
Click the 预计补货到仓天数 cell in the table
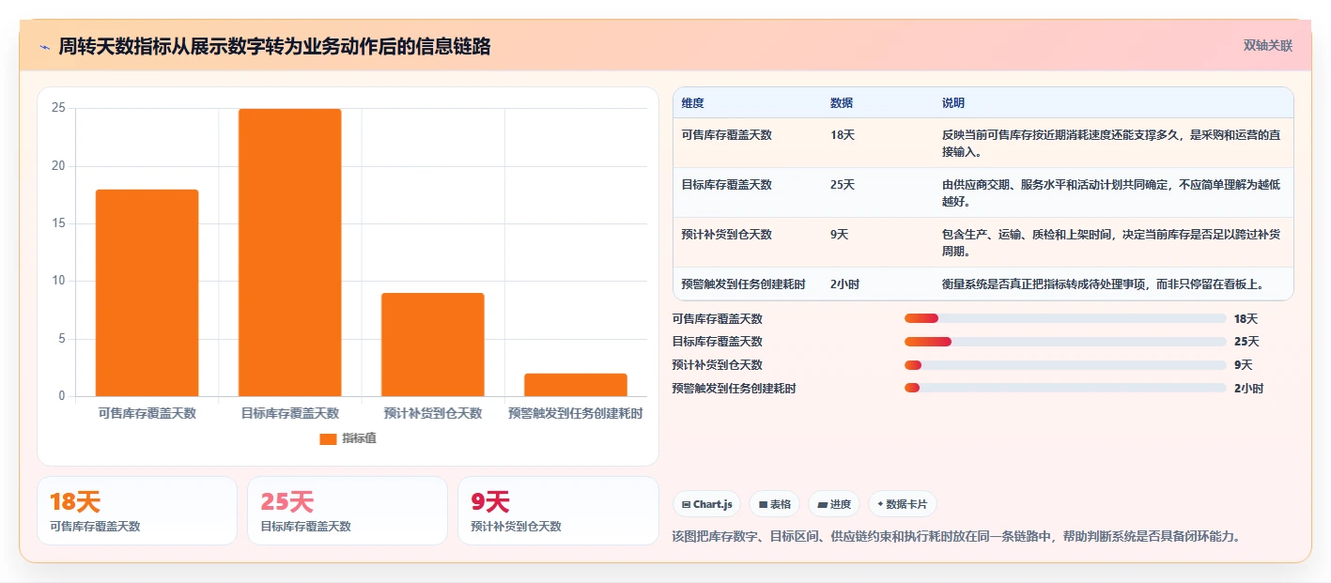[727, 235]
